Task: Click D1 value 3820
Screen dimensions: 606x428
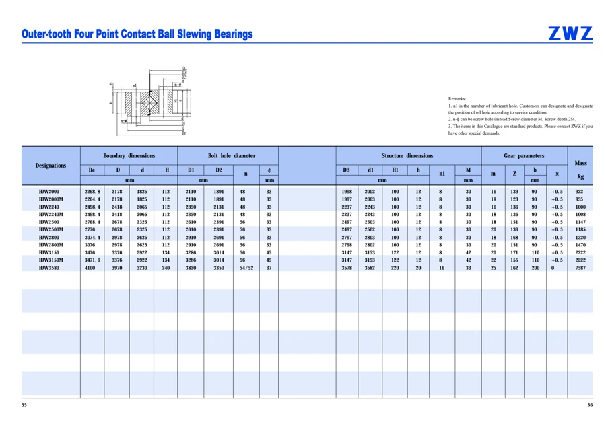Action: pos(191,268)
